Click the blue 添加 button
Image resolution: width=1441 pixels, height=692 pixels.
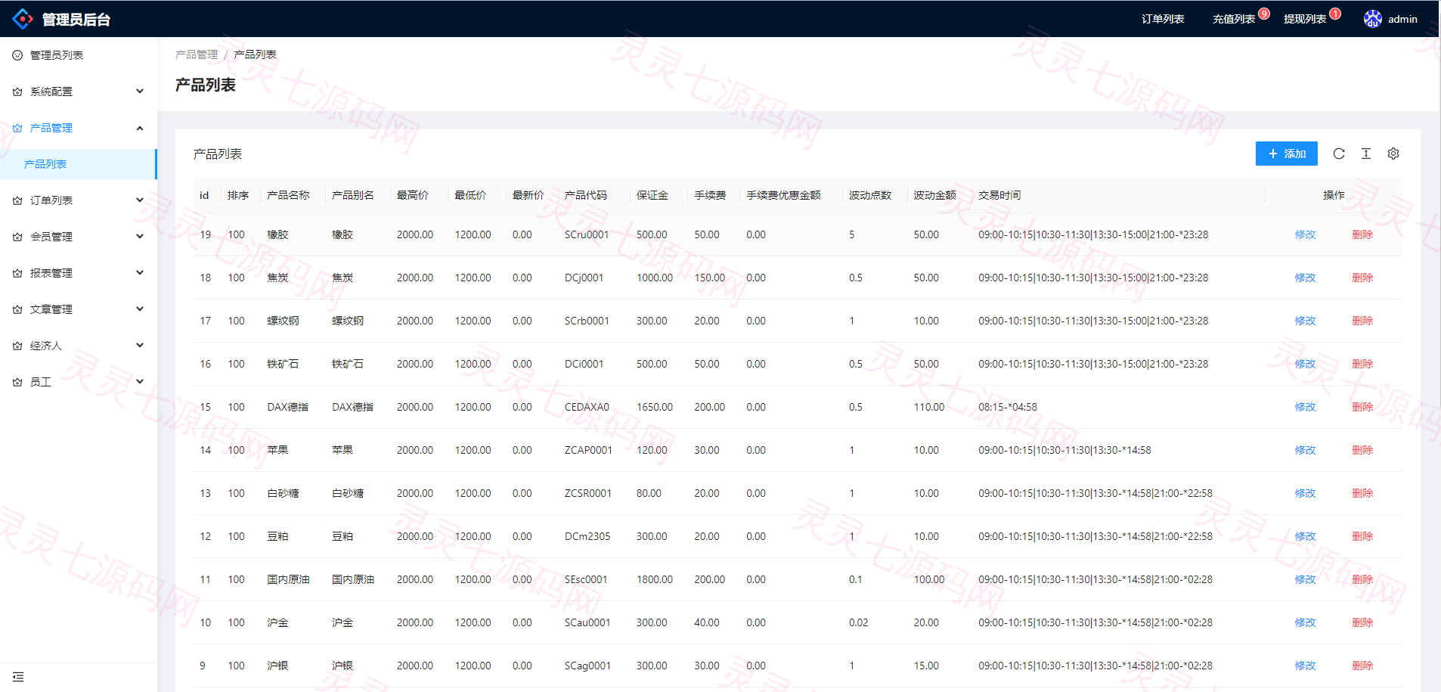(1287, 154)
